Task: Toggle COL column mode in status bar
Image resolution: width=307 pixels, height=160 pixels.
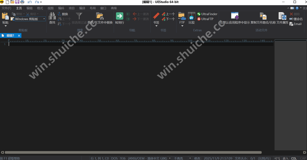Action: (x=294, y=158)
